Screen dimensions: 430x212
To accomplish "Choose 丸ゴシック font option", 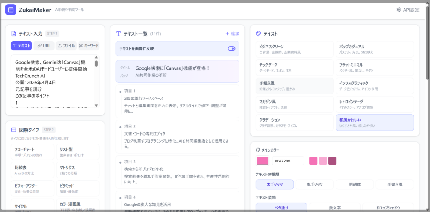I will [315, 184].
